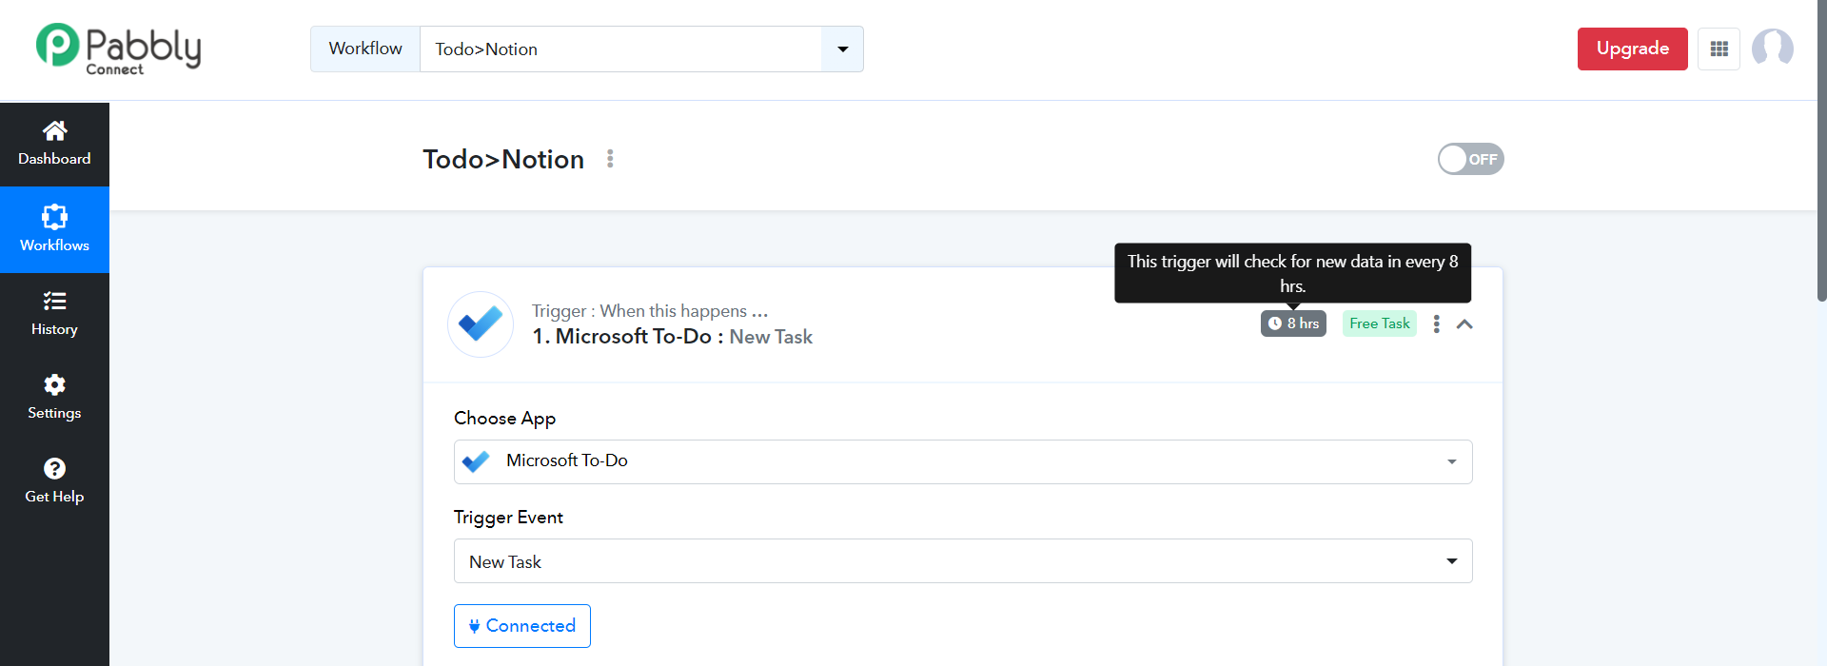Open History in sidebar
Viewport: 1827px width, 666px height.
54,314
